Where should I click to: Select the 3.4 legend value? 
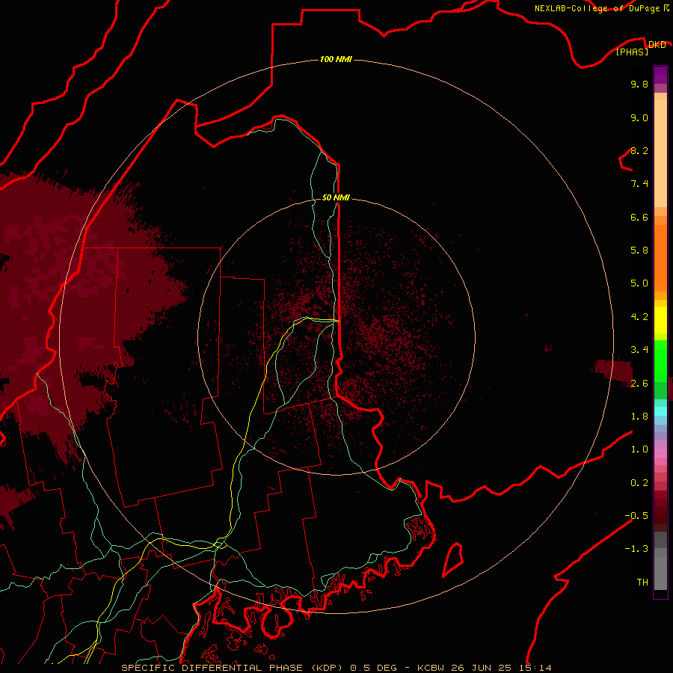pyautogui.click(x=639, y=350)
